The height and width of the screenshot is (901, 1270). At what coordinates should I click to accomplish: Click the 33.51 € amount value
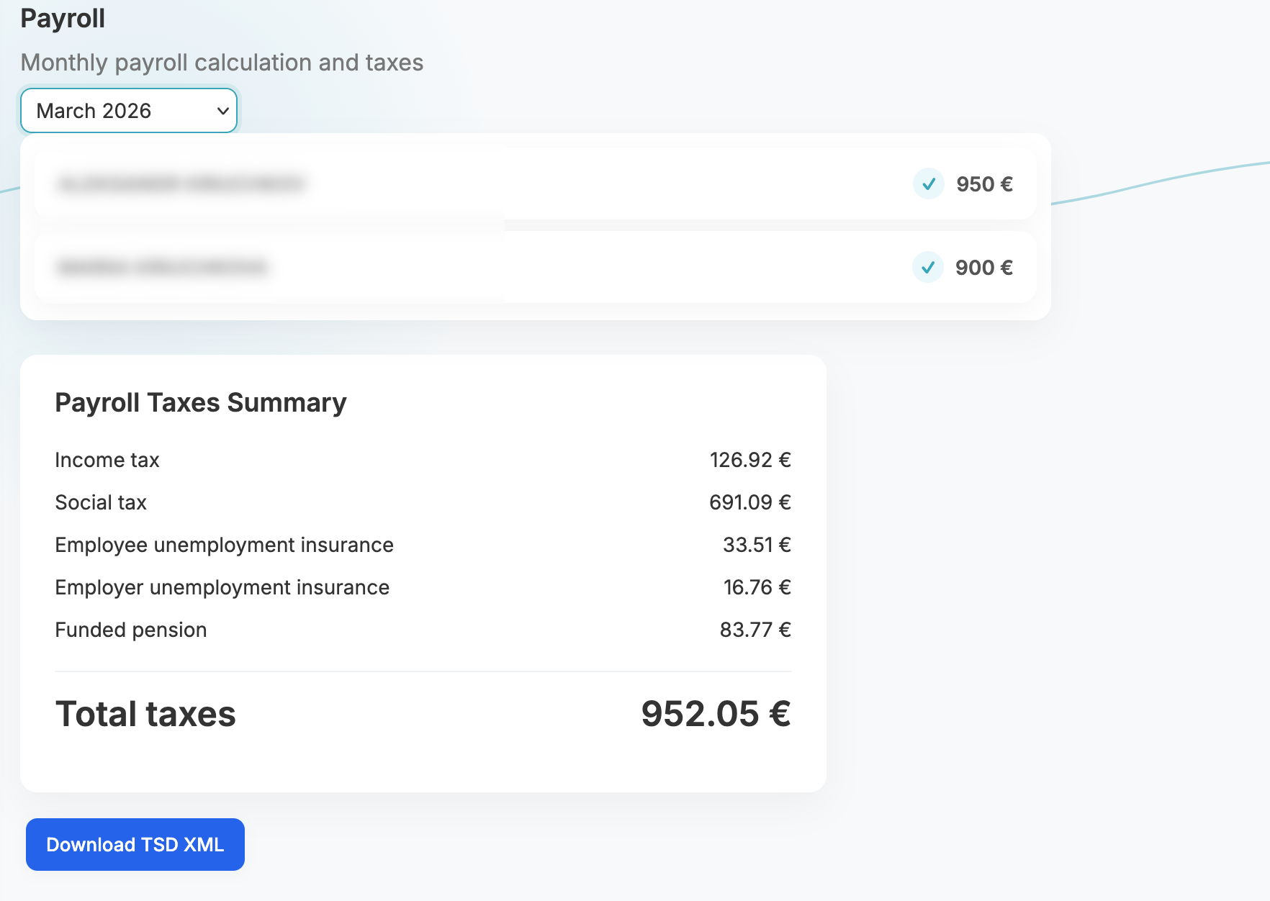click(756, 545)
